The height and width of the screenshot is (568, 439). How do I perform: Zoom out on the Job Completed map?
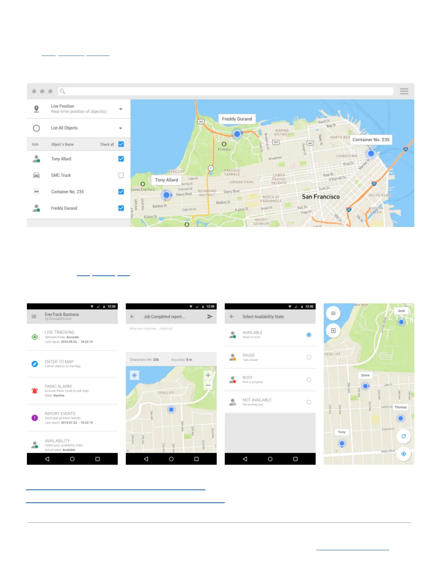click(208, 385)
